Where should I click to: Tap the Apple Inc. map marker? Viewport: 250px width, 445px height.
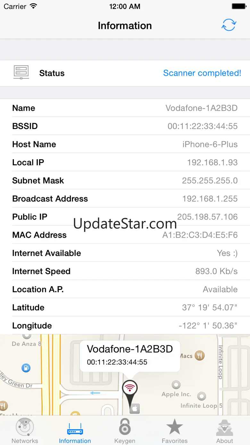point(176,384)
